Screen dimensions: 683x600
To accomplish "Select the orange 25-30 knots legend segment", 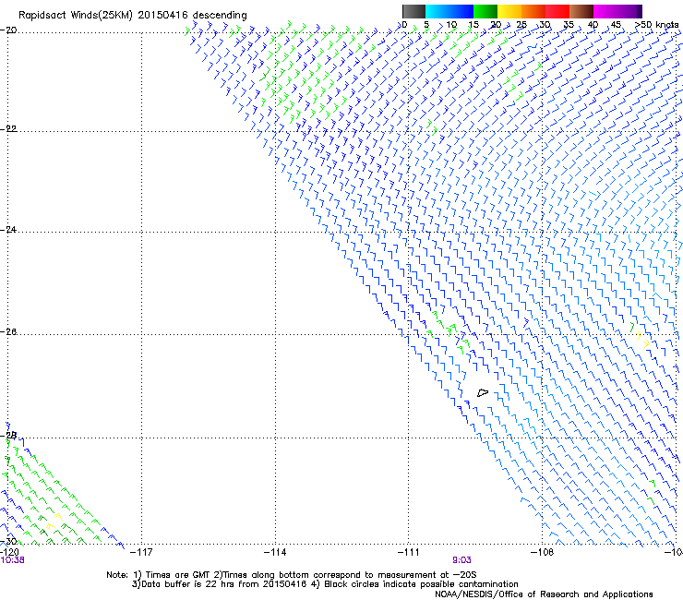I will pos(533,11).
